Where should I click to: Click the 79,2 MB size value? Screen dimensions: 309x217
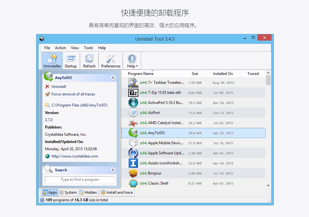pos(195,103)
